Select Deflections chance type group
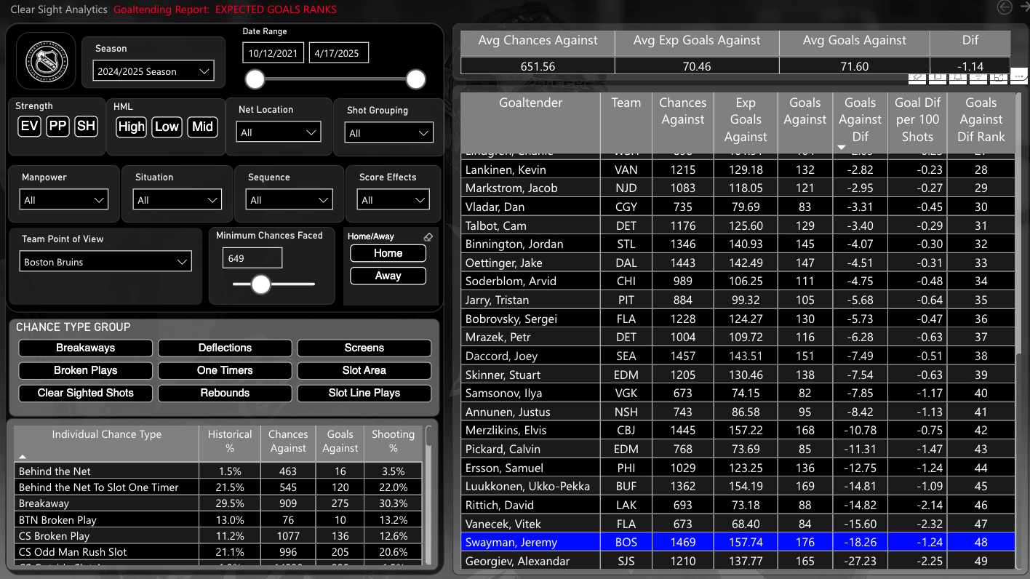 click(x=225, y=348)
